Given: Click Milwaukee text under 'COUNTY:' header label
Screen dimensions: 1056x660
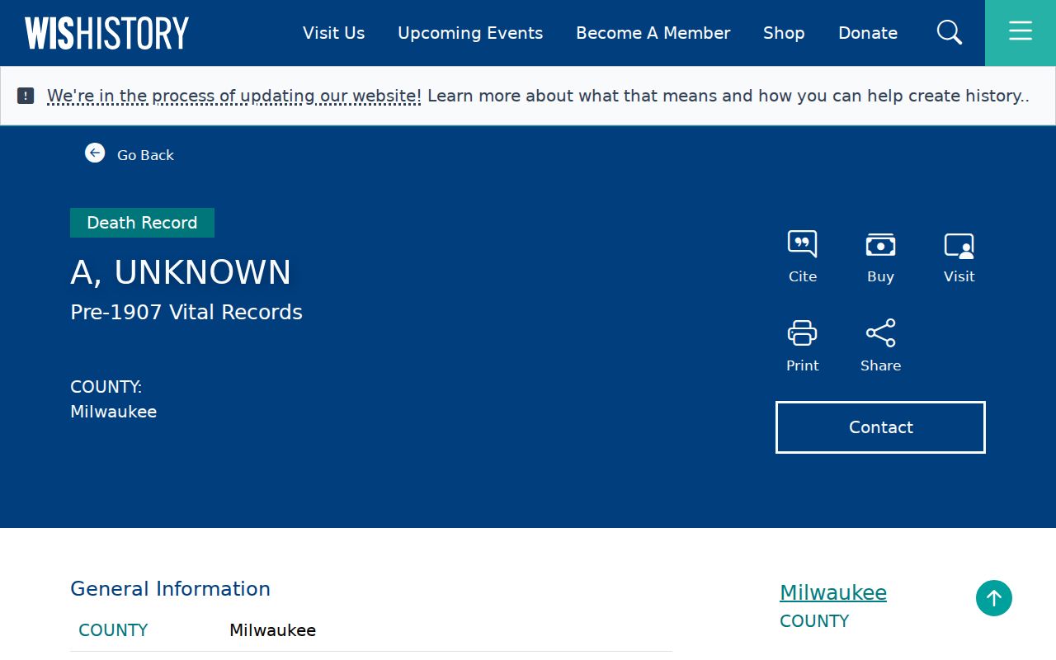Looking at the screenshot, I should 113,412.
